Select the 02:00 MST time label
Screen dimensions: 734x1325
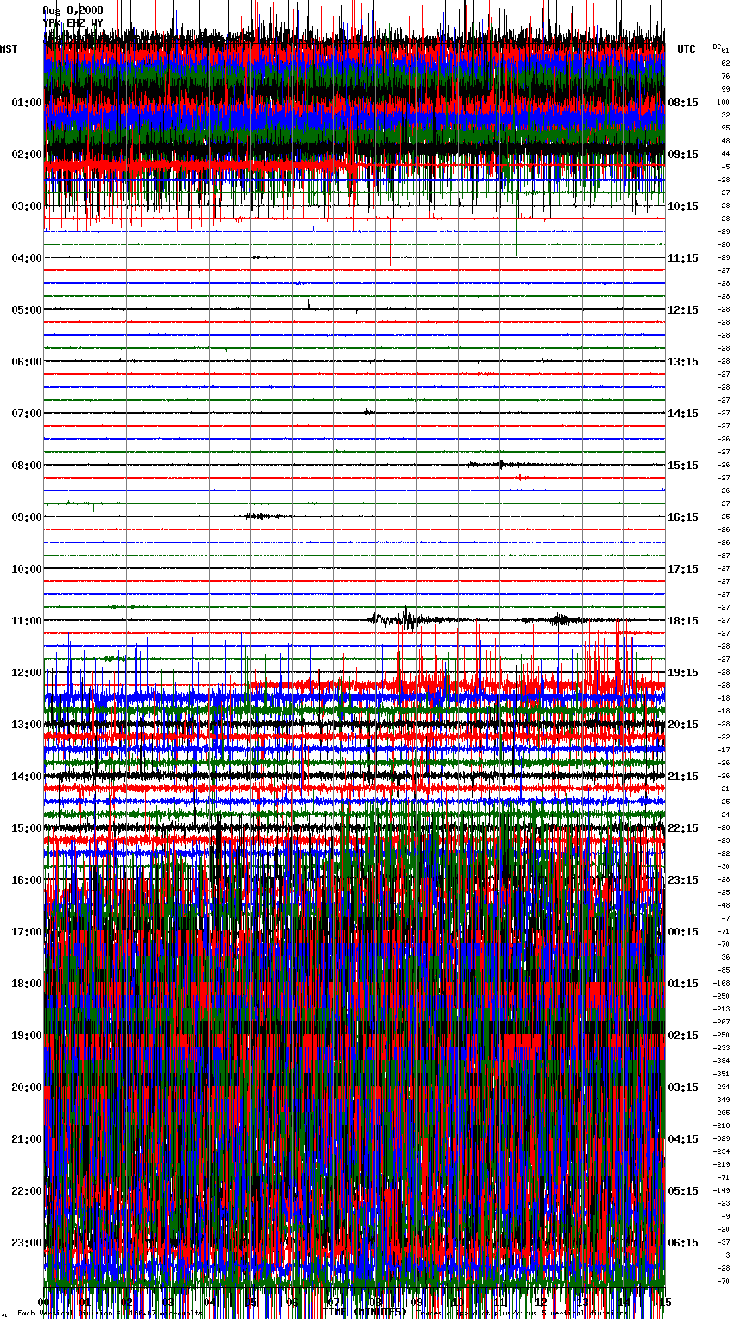[27, 155]
